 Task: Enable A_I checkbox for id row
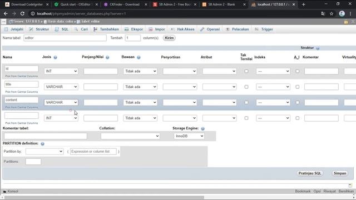(x=297, y=71)
